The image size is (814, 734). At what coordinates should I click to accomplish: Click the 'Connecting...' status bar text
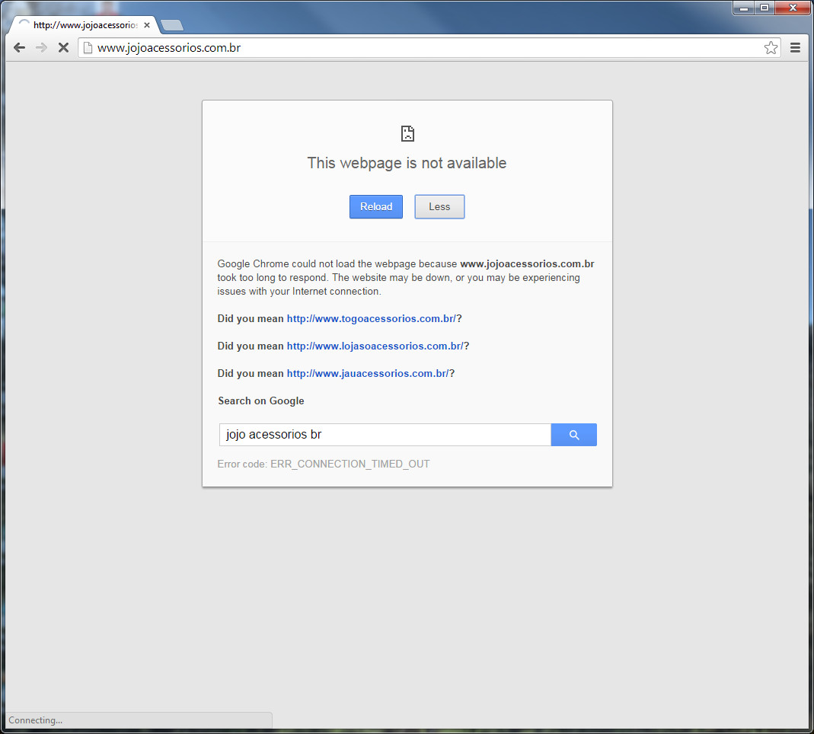(x=35, y=720)
